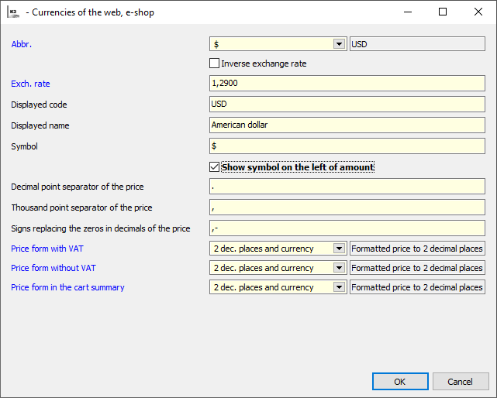The width and height of the screenshot is (497, 398).
Task: Click the OK button
Action: click(x=400, y=381)
